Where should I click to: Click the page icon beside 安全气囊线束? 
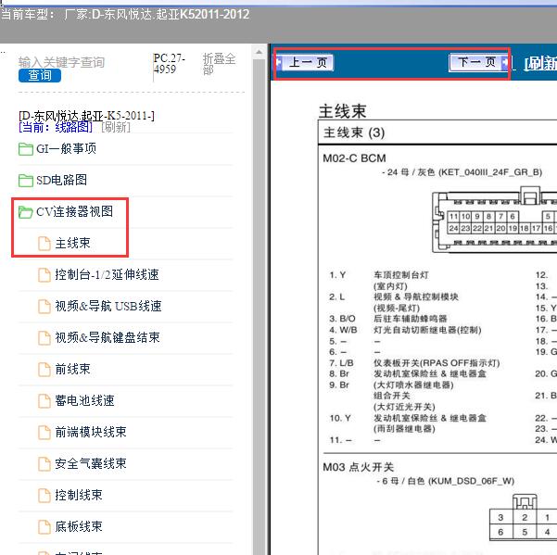[44, 464]
